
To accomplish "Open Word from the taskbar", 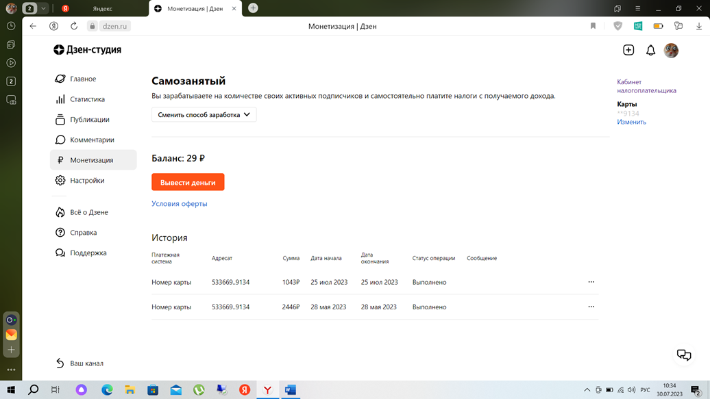I will tap(291, 390).
